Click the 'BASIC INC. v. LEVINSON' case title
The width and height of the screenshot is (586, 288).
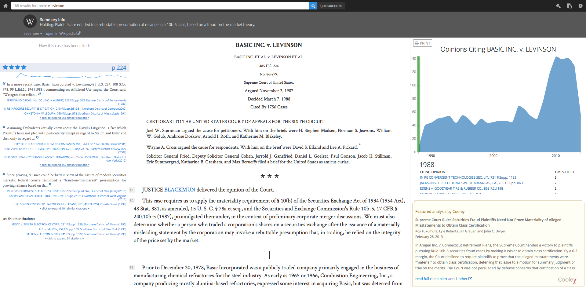click(x=269, y=45)
